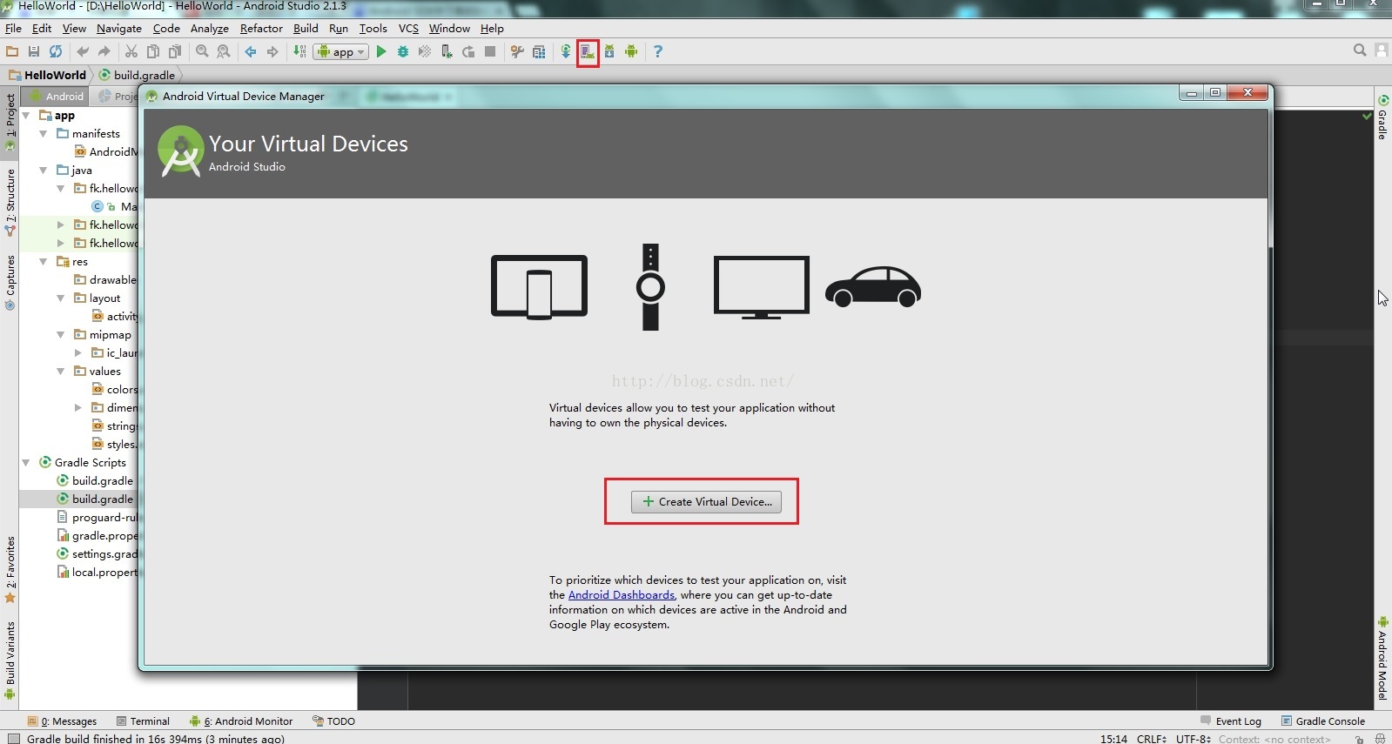Click the Synchronize toolbar icon
Viewport: 1392px width, 744px height.
pyautogui.click(x=56, y=51)
